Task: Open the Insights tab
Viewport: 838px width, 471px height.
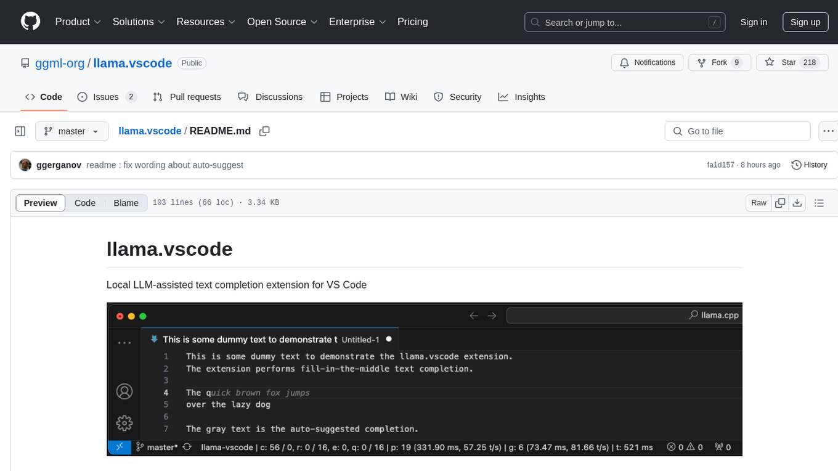Action: click(x=521, y=97)
